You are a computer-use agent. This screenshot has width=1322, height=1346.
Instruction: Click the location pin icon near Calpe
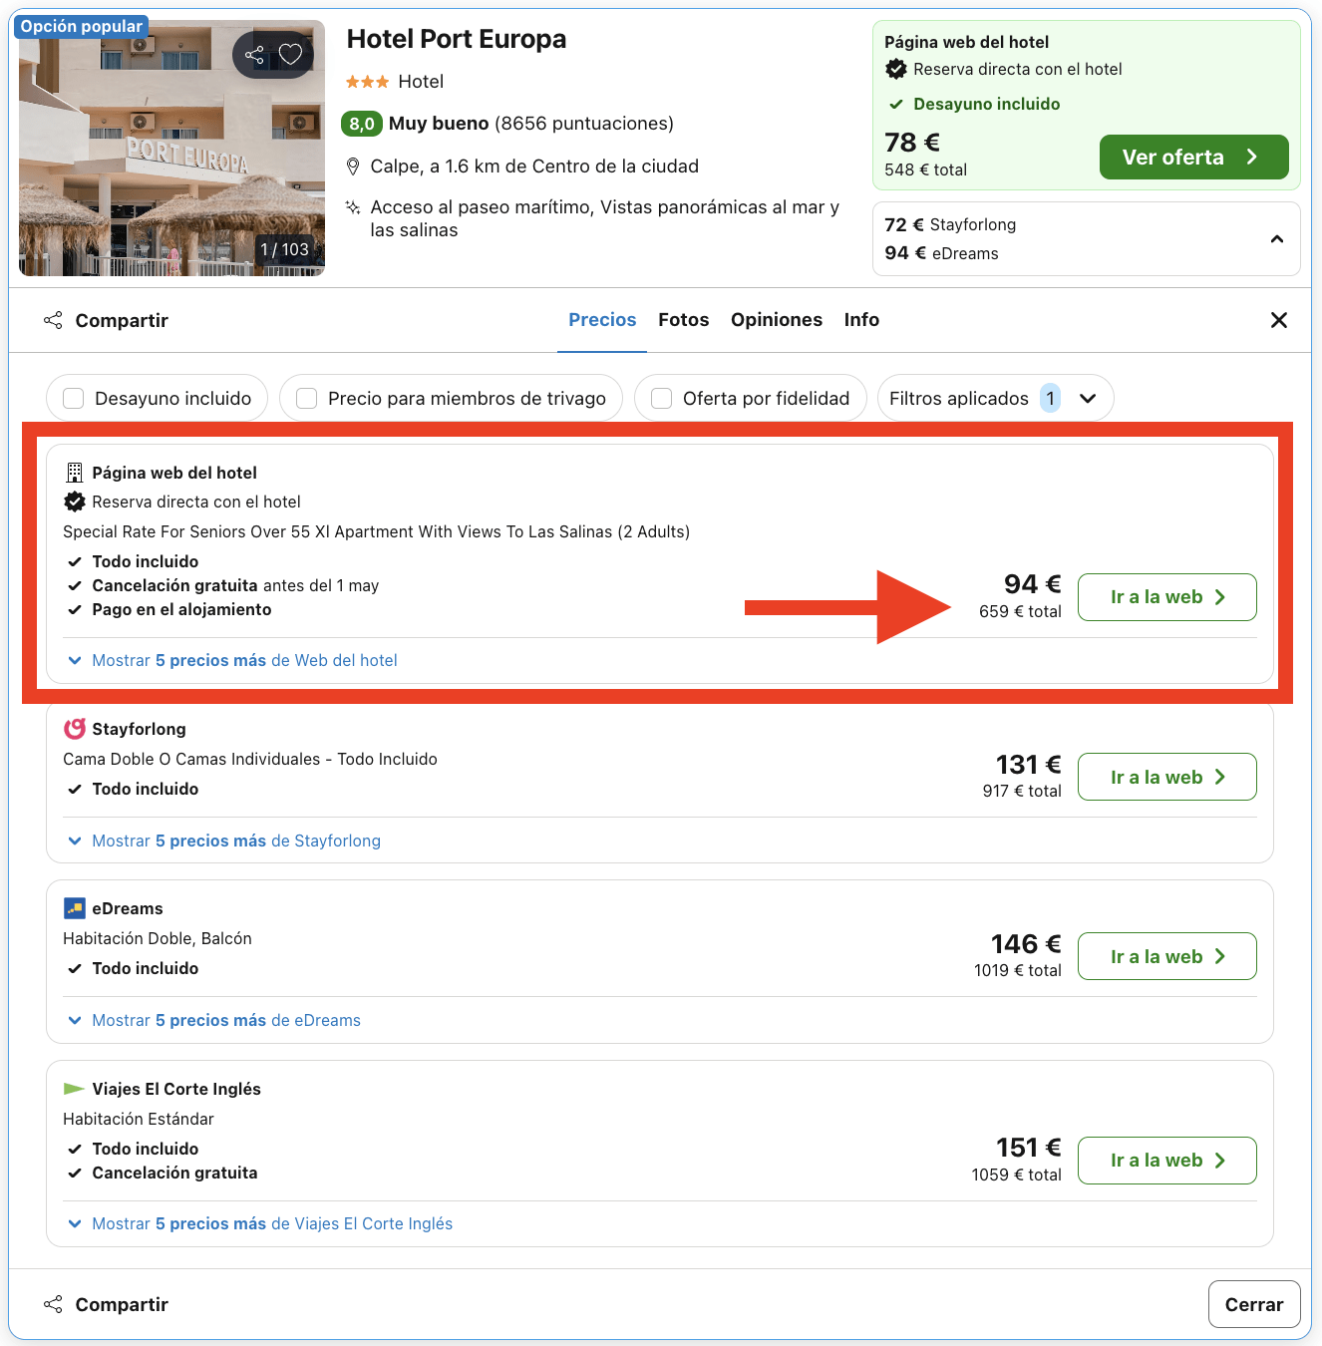point(353,166)
